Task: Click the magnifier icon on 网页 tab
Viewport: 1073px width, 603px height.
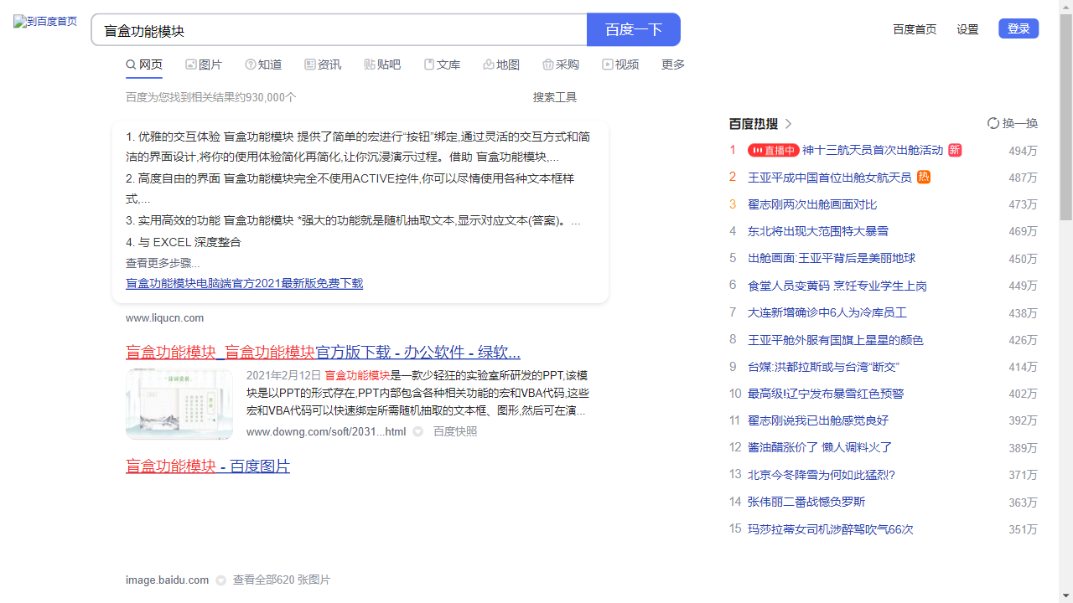Action: tap(131, 64)
